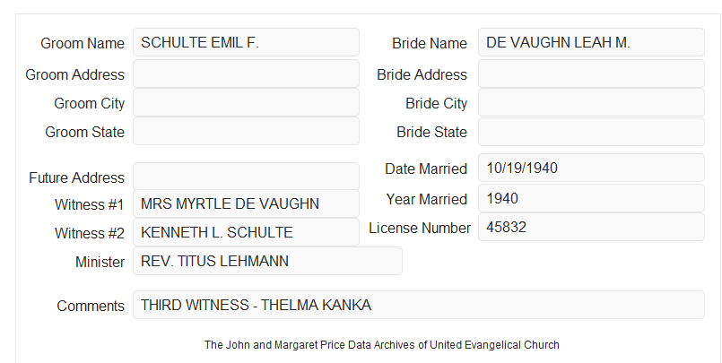The height and width of the screenshot is (363, 722).
Task: Select the License Number field 45832
Action: 591,227
